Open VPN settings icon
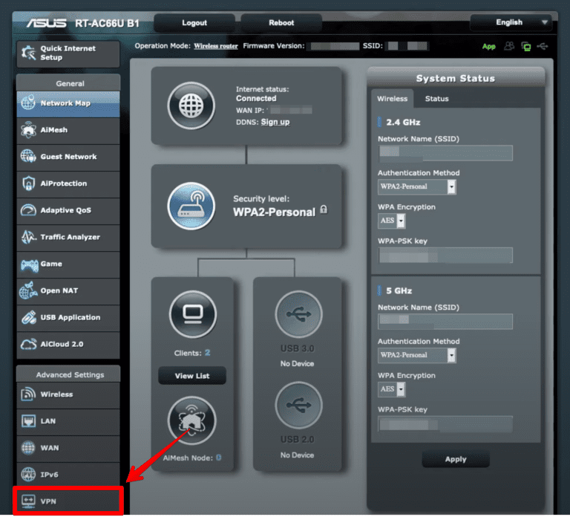 (x=28, y=501)
